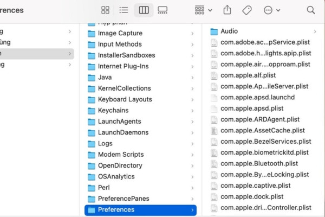Select the OpenDirectory folder

(140, 165)
